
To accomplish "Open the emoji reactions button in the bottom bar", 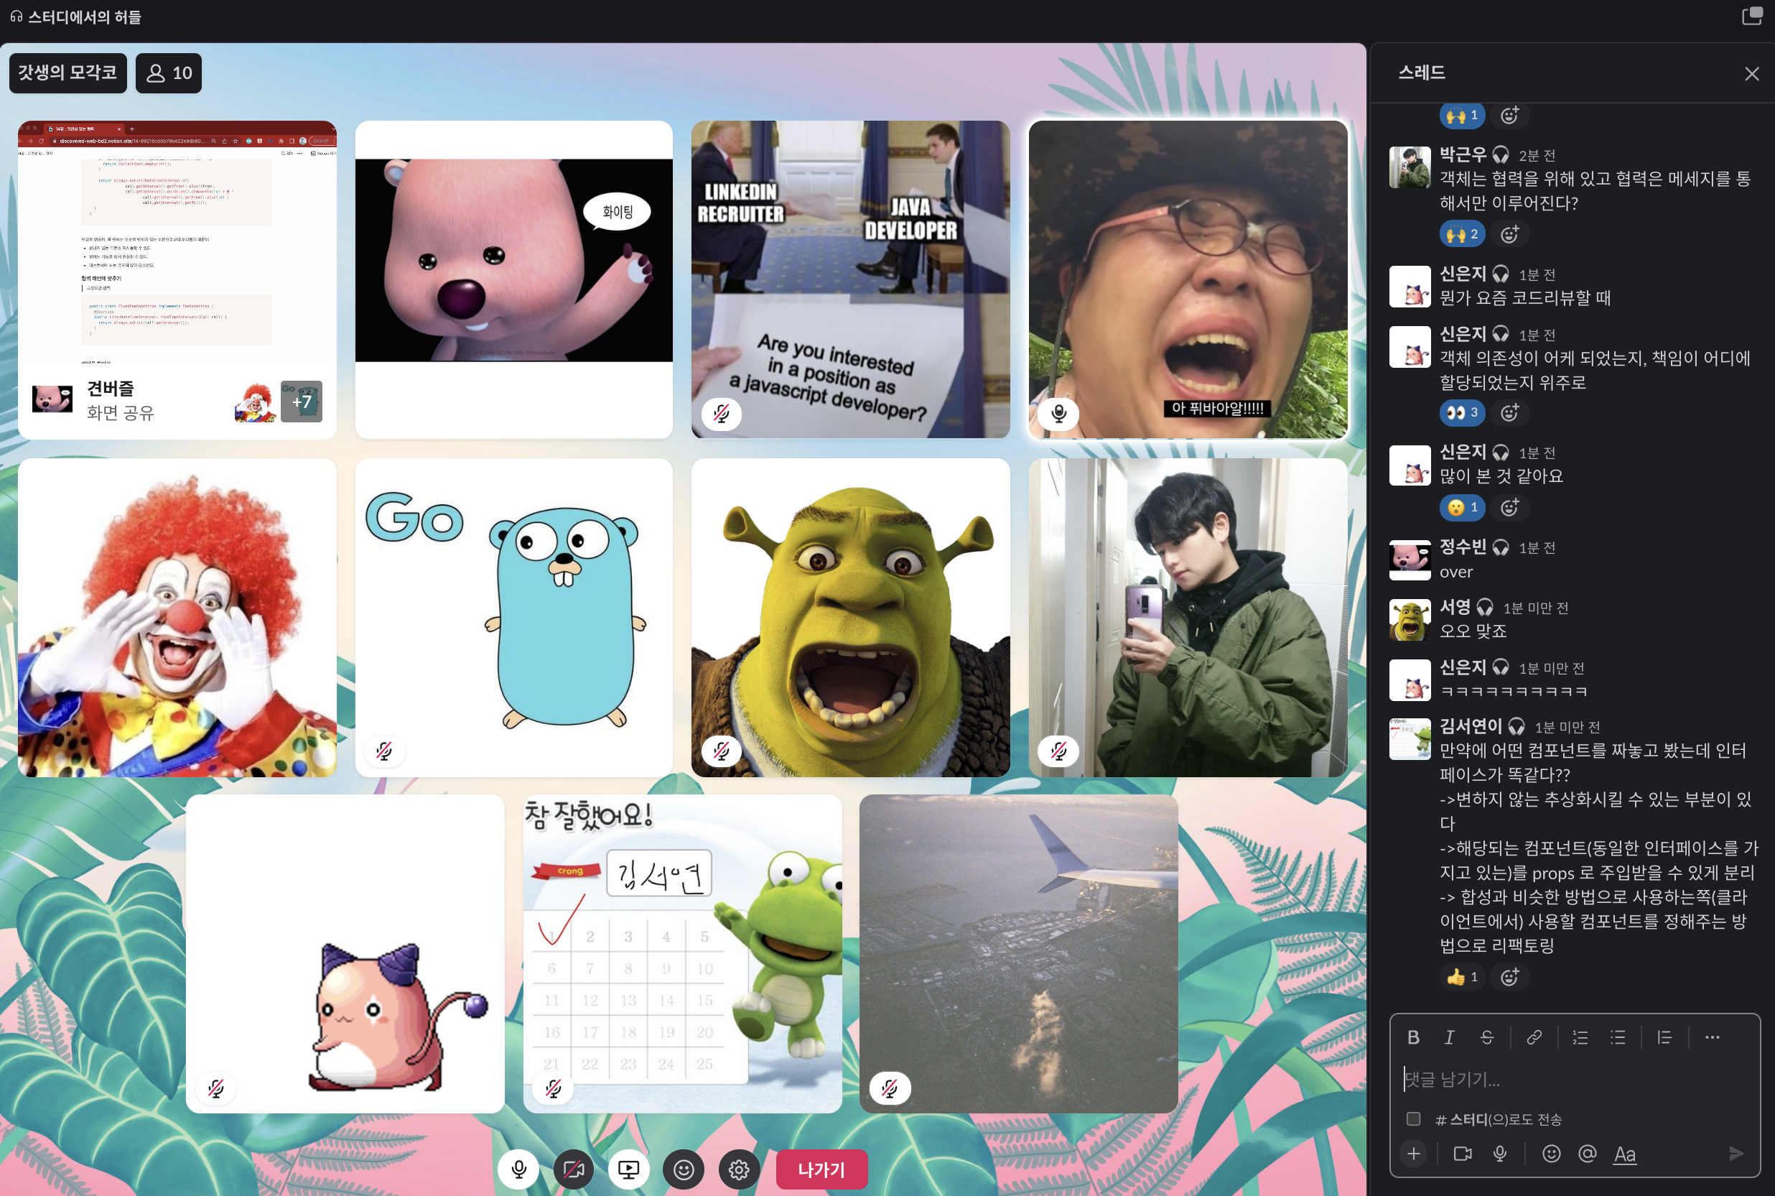I will coord(683,1169).
